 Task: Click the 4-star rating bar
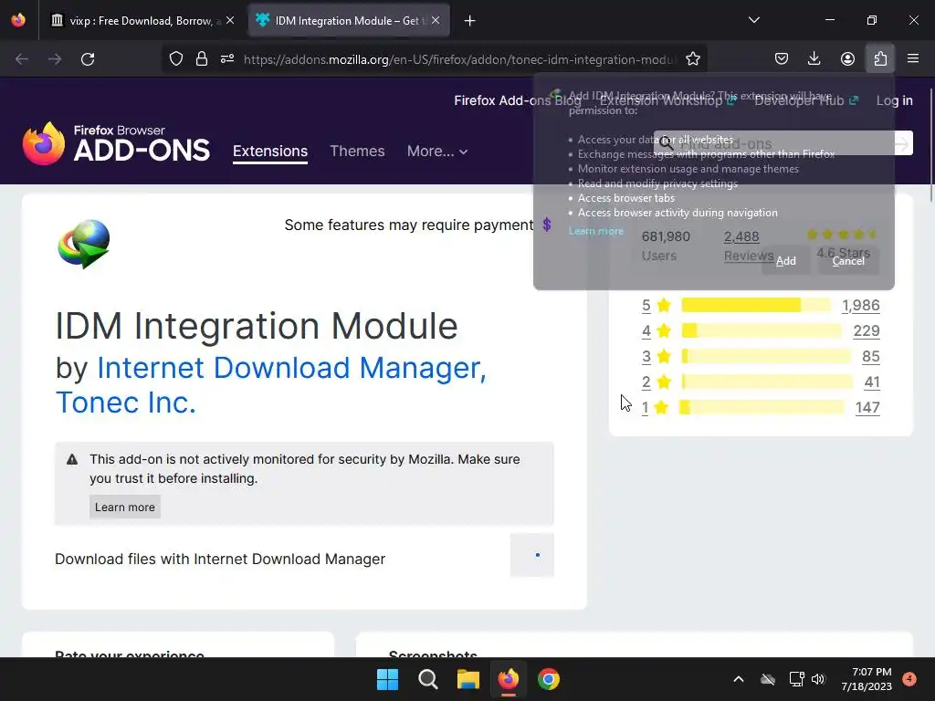coord(762,330)
